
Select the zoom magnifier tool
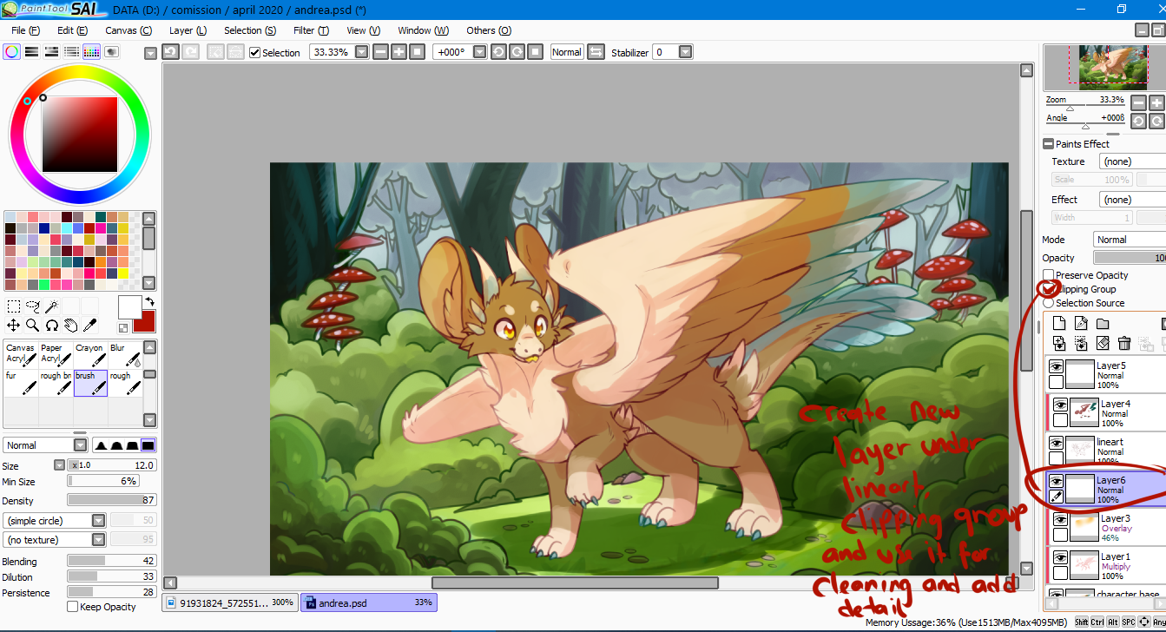pos(33,326)
